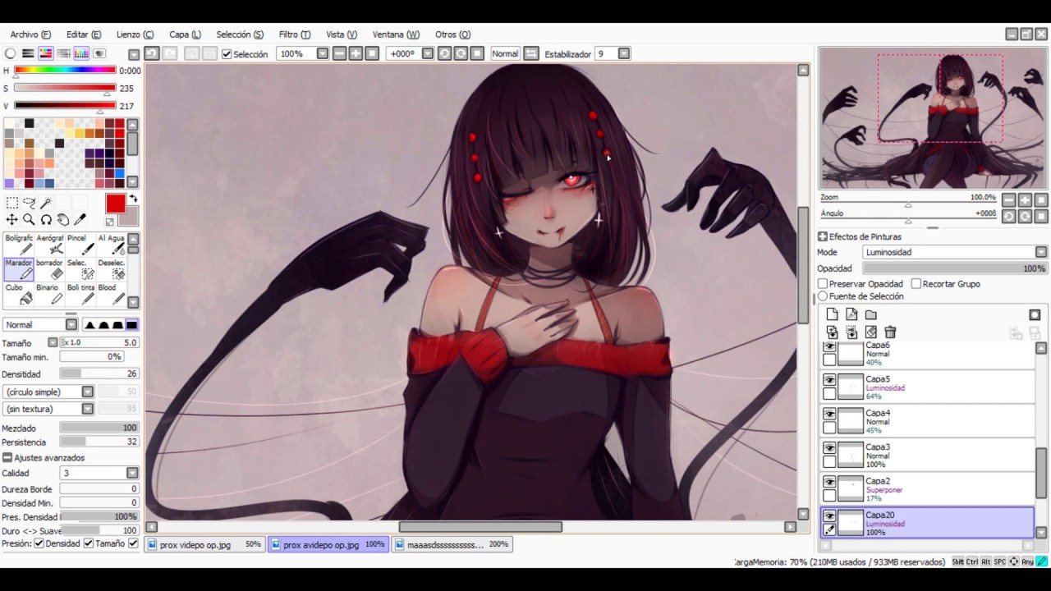Select the hand pan tool
1051x591 pixels.
(x=63, y=220)
